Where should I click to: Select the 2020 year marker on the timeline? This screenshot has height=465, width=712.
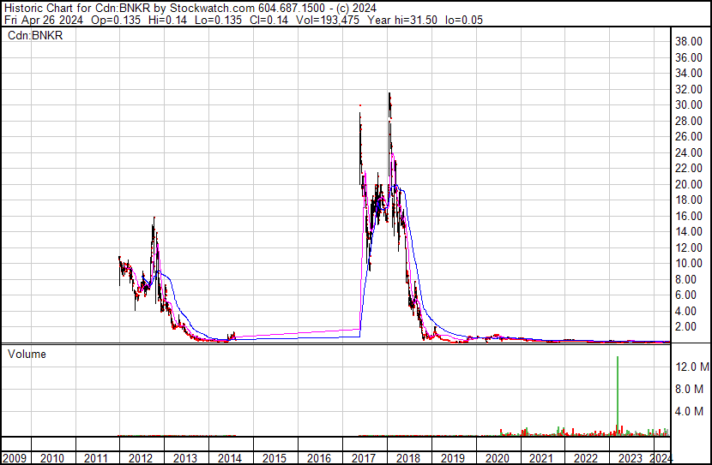(496, 457)
